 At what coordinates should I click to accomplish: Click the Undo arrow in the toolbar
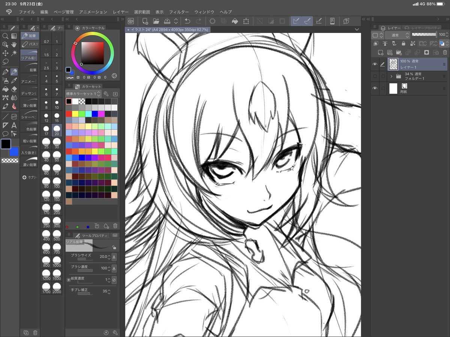pos(187,21)
